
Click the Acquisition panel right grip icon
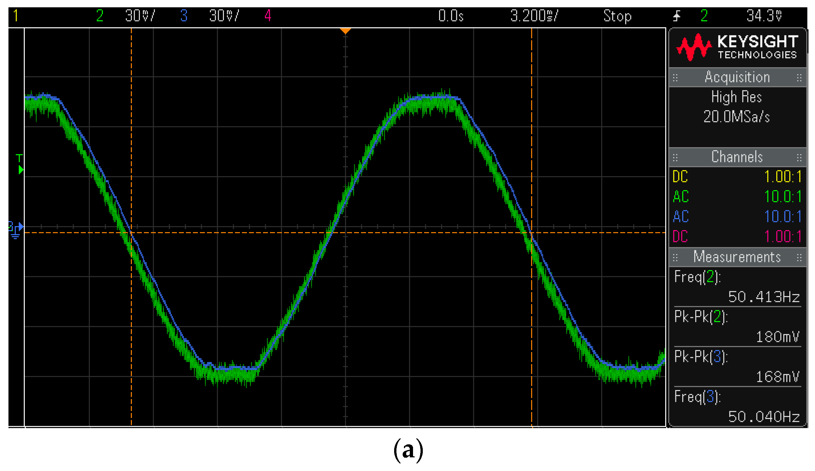click(799, 78)
